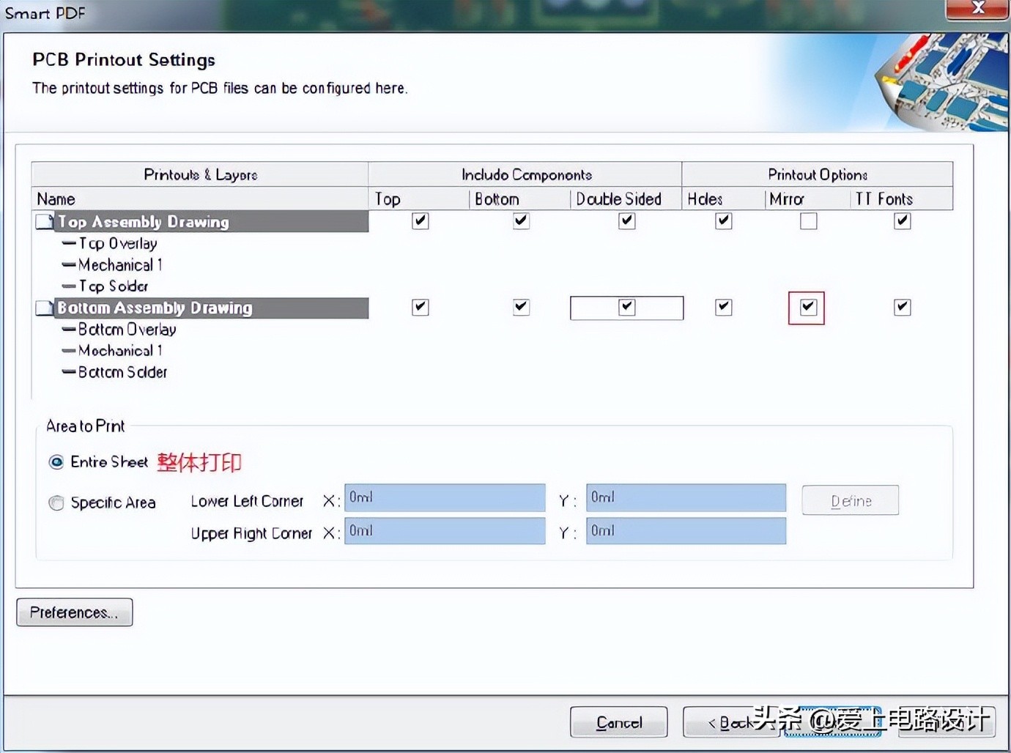Image resolution: width=1011 pixels, height=753 pixels.
Task: Close the Smart PDF window
Action: coord(977,9)
